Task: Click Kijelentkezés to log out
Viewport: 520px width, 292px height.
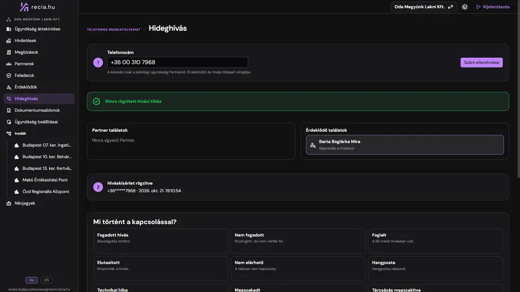Action: 493,6
